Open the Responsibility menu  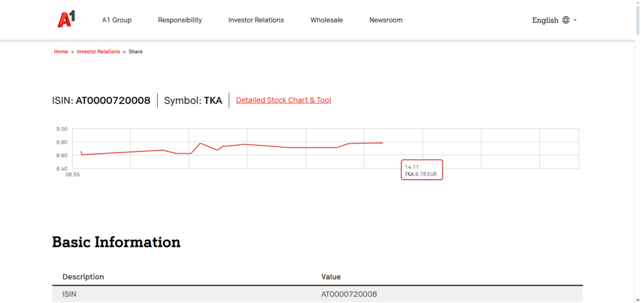tap(180, 20)
